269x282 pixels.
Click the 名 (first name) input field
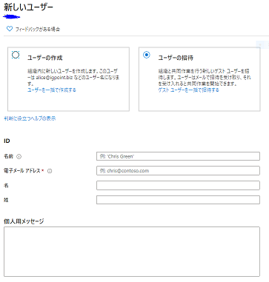click(x=178, y=186)
